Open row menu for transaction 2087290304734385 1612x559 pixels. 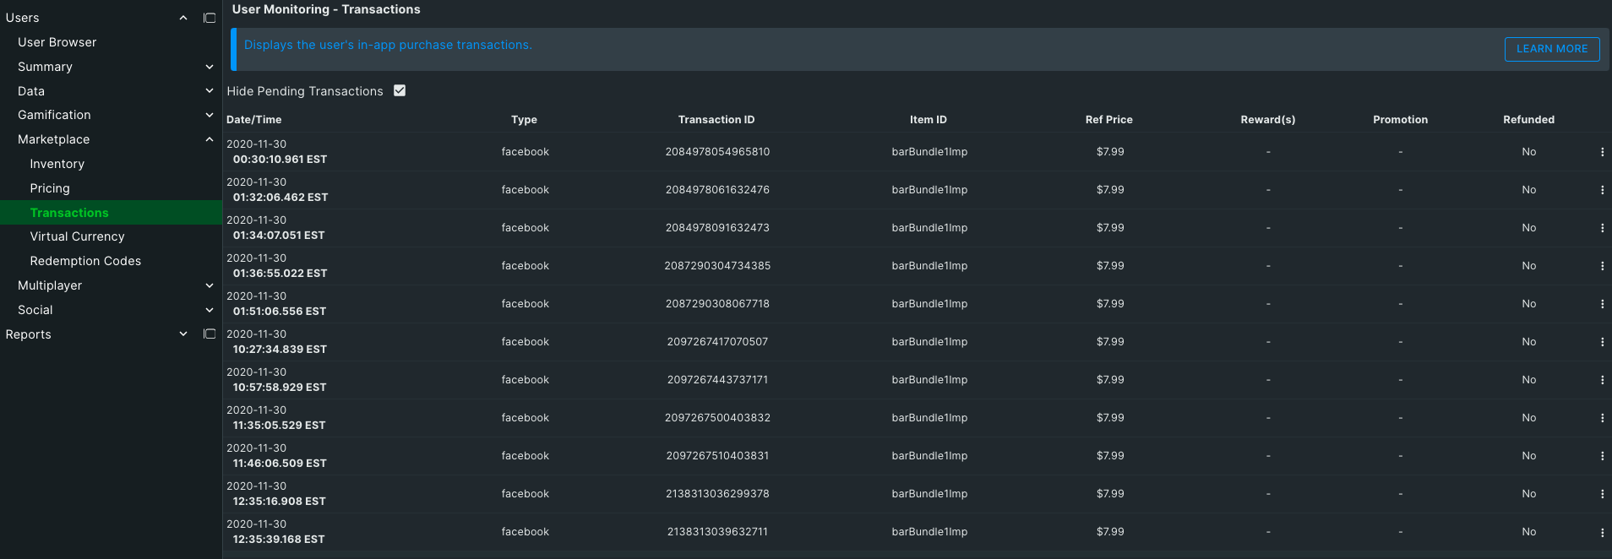click(x=1602, y=266)
